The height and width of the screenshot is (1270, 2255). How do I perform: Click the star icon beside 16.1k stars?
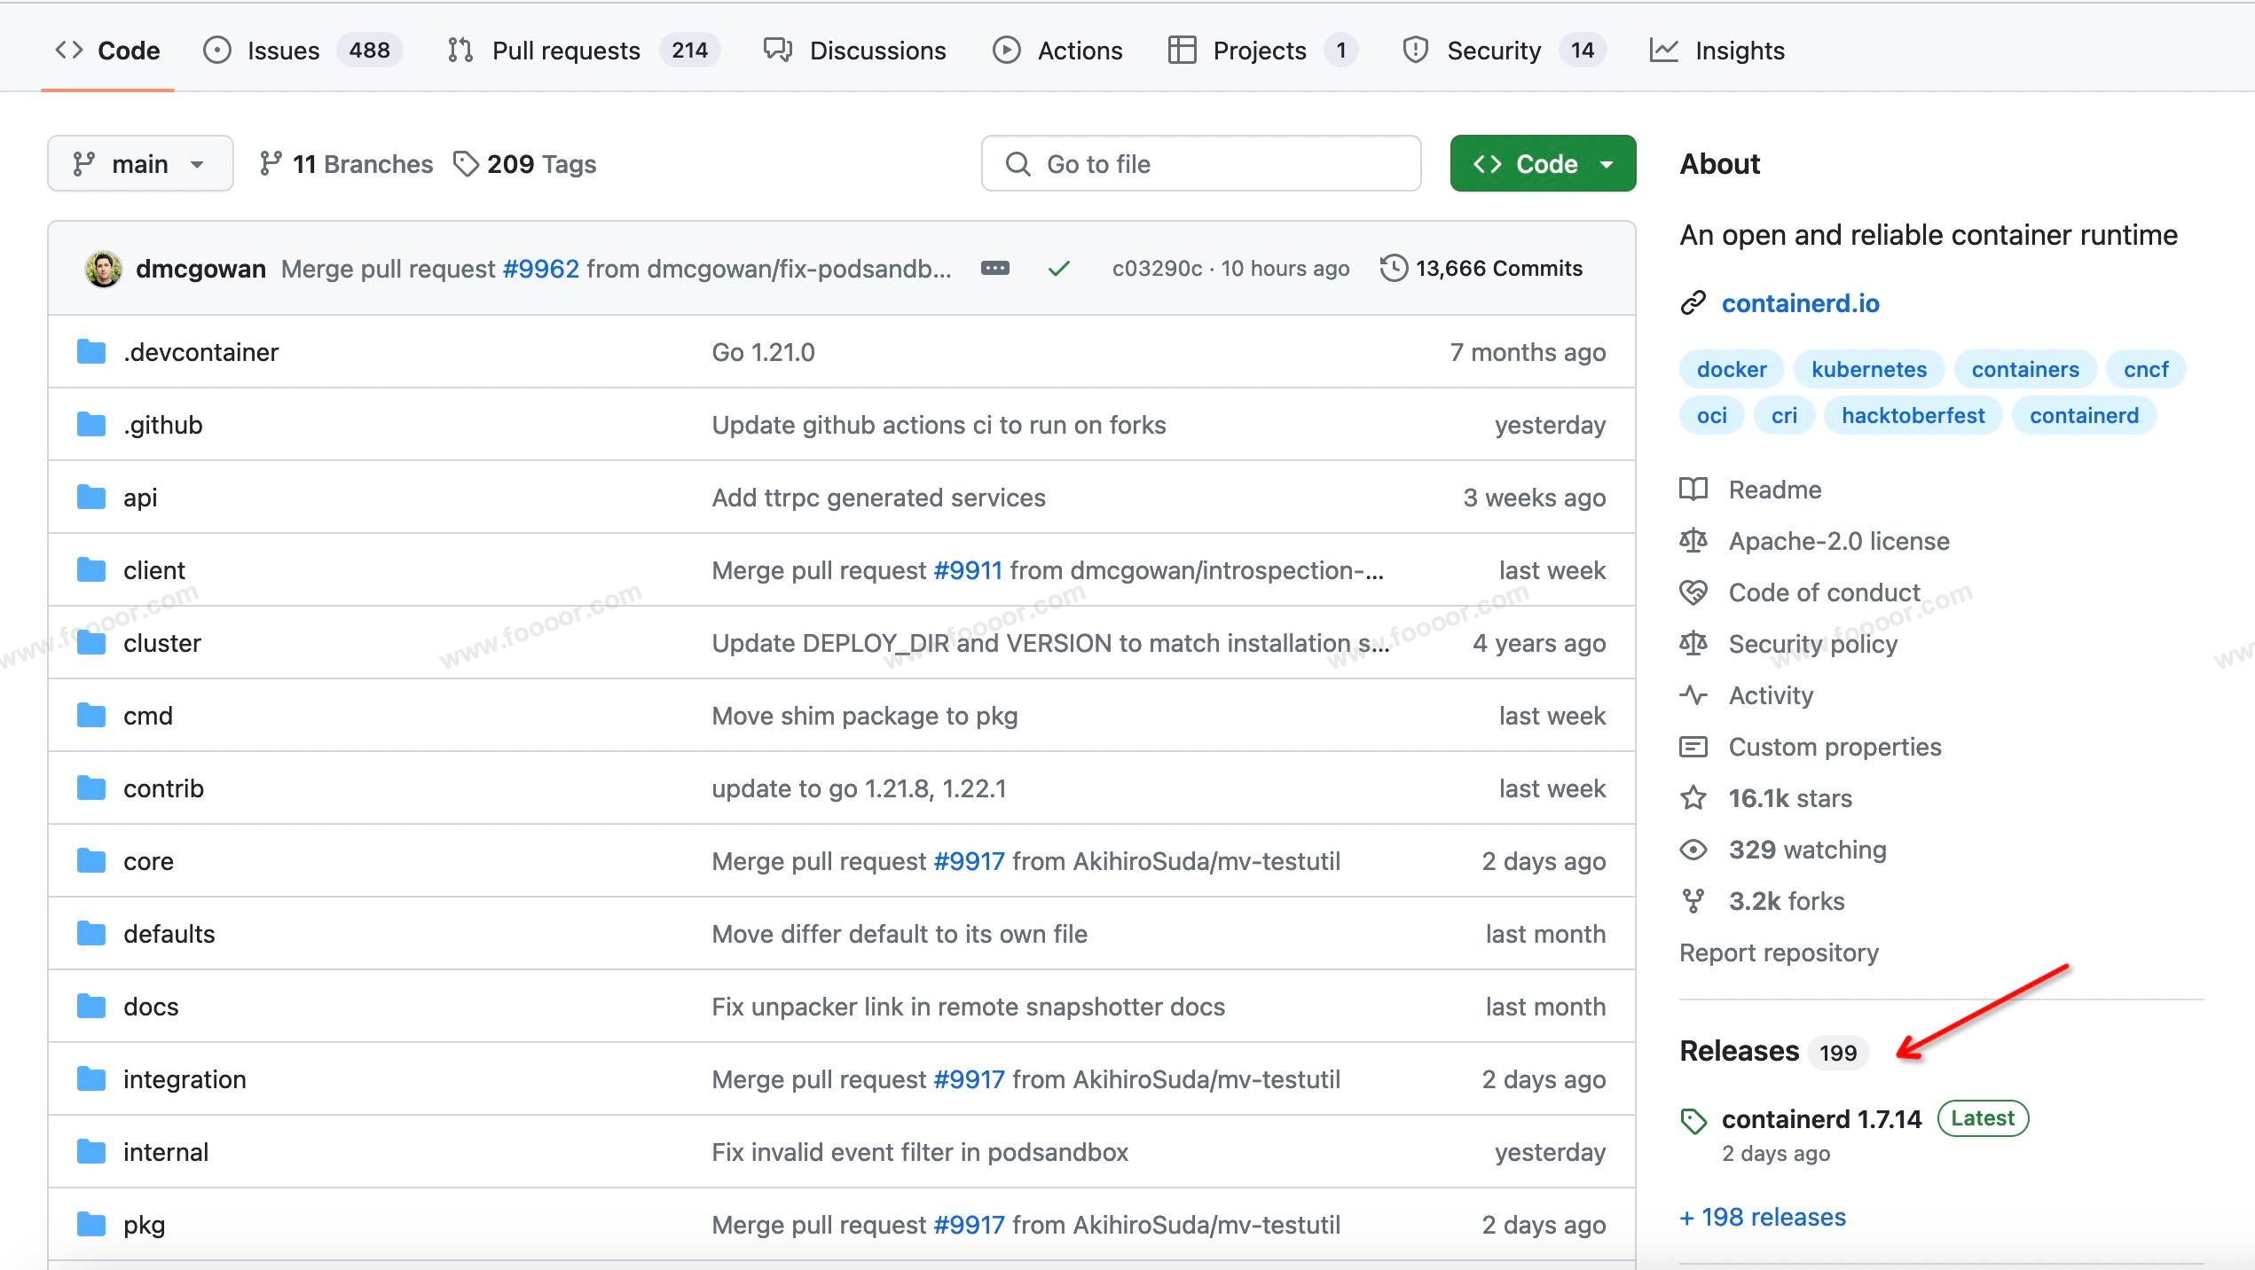(1693, 798)
